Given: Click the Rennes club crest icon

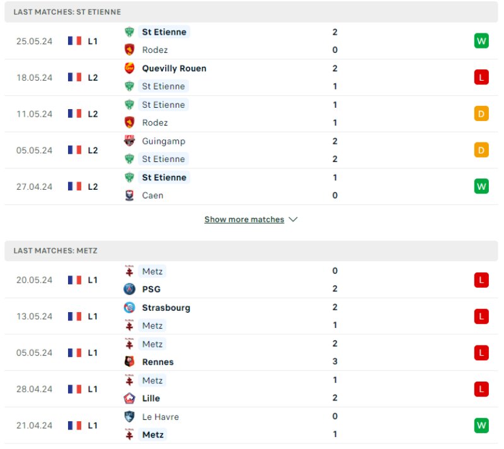Looking at the screenshot, I should coord(129,362).
